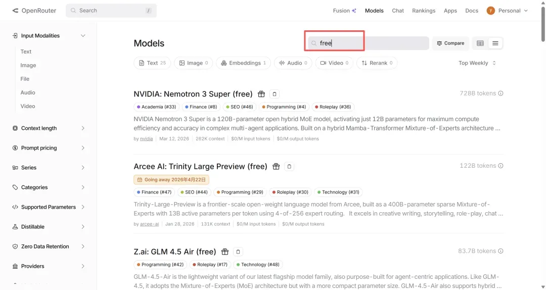This screenshot has width=546, height=290.
Task: Click the models filter field containing free
Action: coord(369,43)
